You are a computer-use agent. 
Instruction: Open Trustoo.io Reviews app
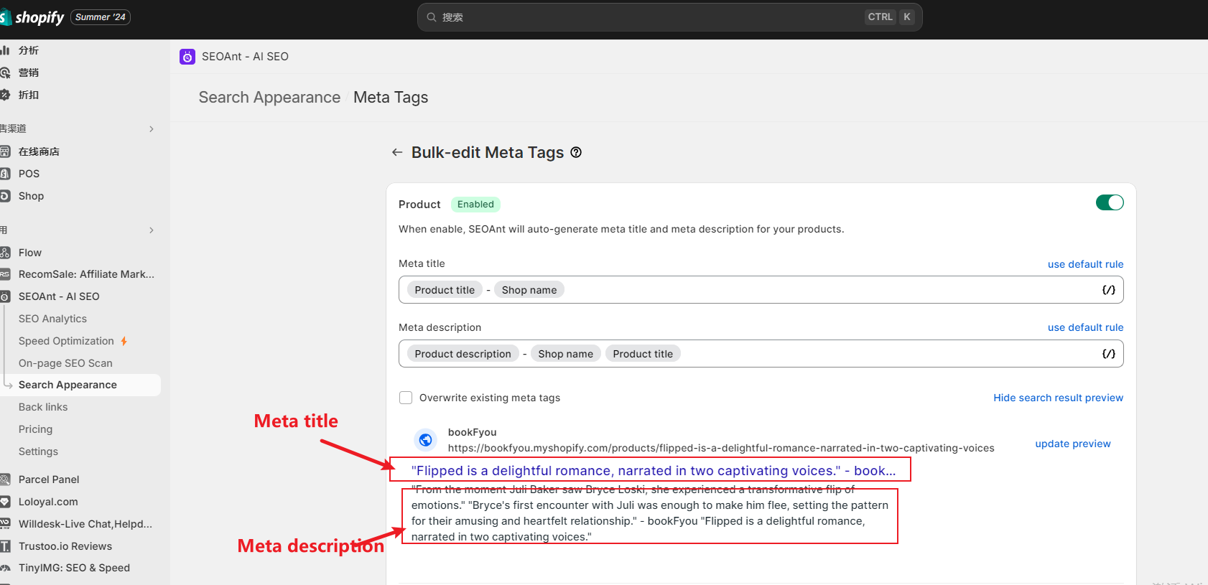click(x=65, y=546)
